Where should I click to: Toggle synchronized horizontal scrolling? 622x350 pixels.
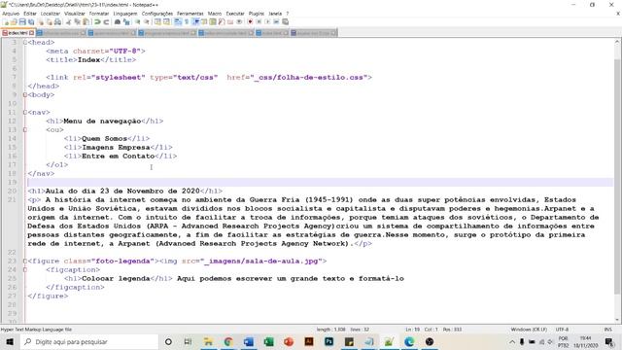166,21
